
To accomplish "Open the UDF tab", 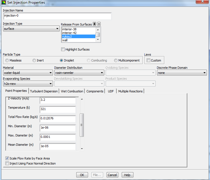I will pyautogui.click(x=111, y=91).
